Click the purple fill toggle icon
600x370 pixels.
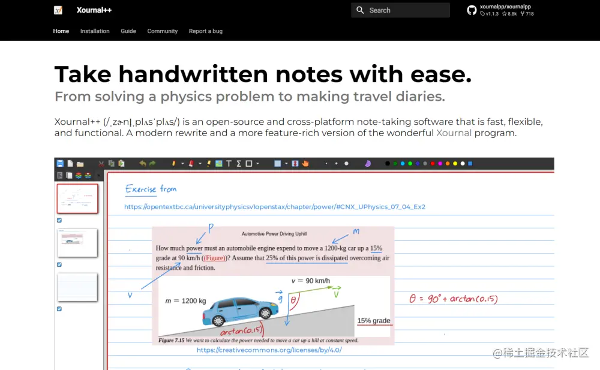pyautogui.click(x=368, y=163)
